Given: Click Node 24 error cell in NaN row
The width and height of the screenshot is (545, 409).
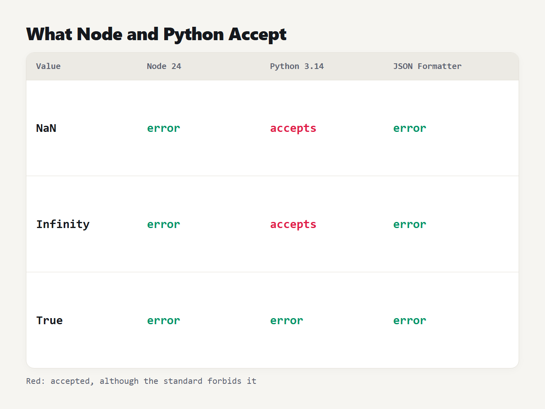Looking at the screenshot, I should pos(163,128).
